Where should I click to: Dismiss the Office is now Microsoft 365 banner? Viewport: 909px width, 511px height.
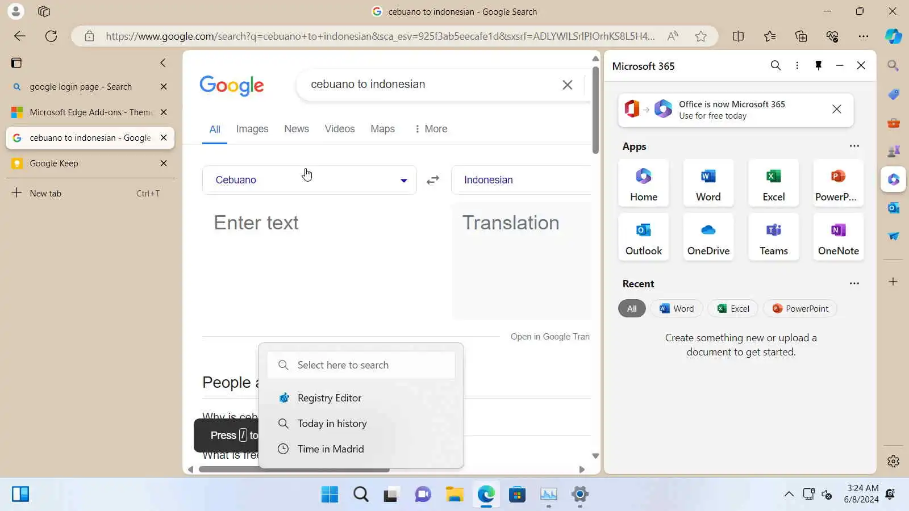click(836, 109)
